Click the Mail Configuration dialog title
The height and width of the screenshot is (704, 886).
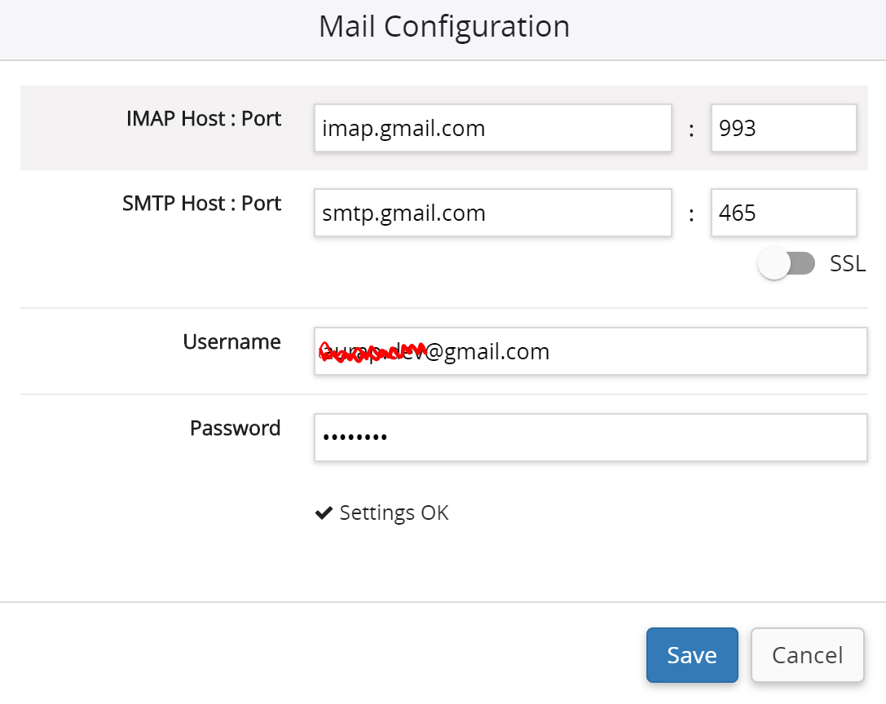pyautogui.click(x=443, y=27)
